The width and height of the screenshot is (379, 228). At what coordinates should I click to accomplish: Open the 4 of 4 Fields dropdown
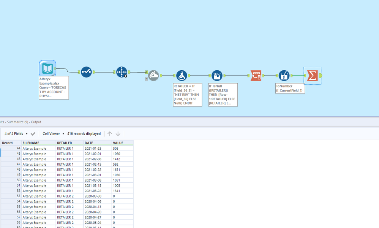pos(14,134)
